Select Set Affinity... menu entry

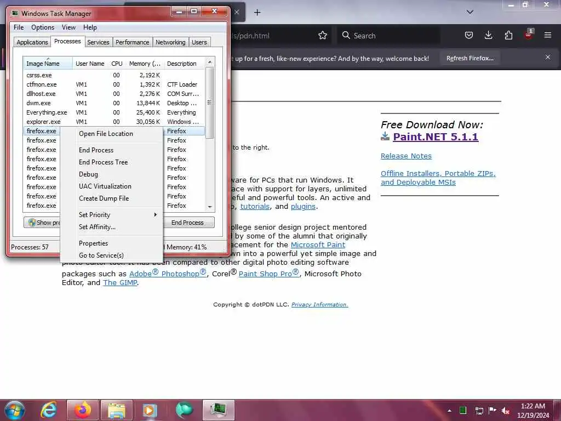click(x=112, y=227)
